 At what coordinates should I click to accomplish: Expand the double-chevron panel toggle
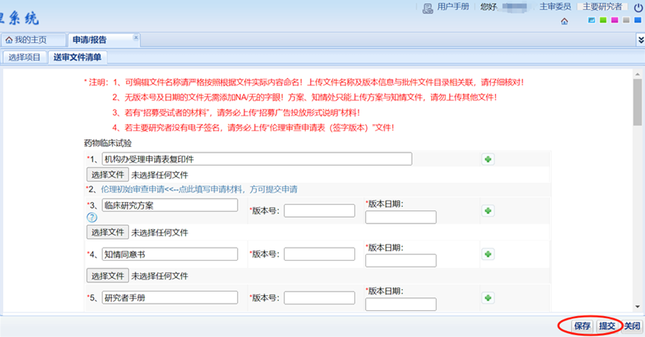(639, 39)
